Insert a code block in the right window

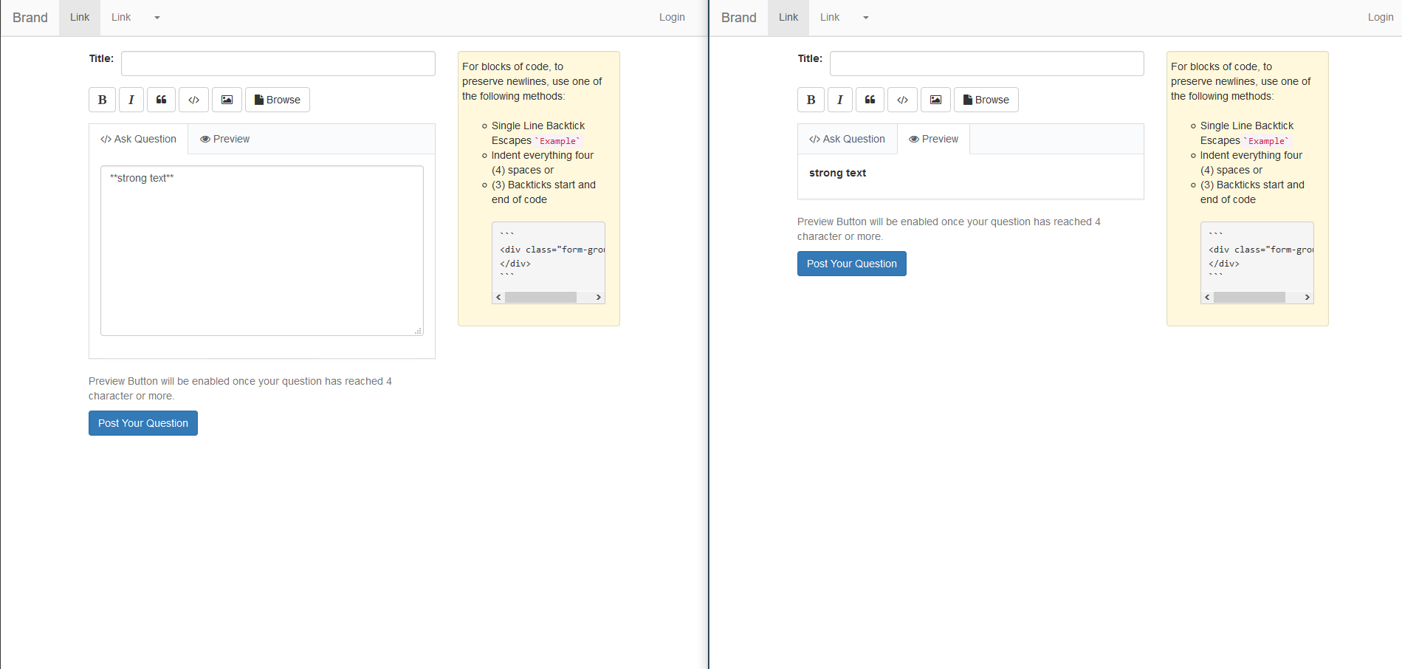(902, 100)
